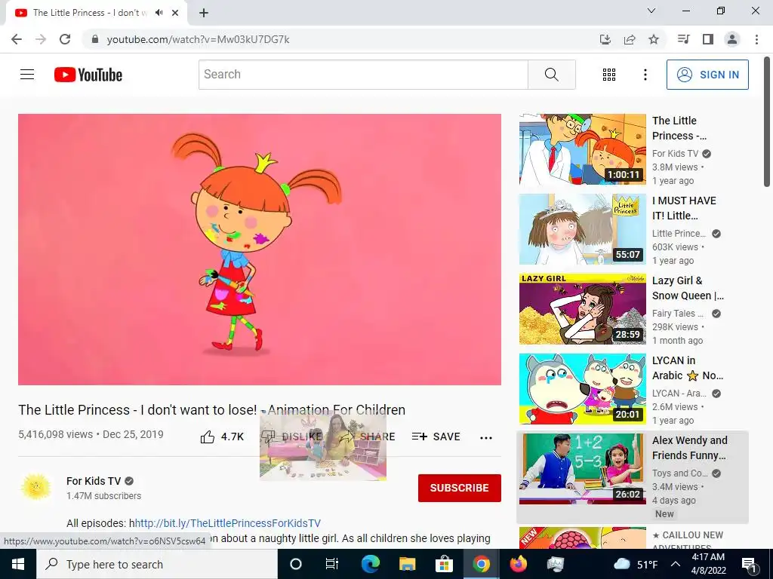The height and width of the screenshot is (579, 773).
Task: Click 'LYCAN in Arabic' video title
Action: (x=688, y=368)
